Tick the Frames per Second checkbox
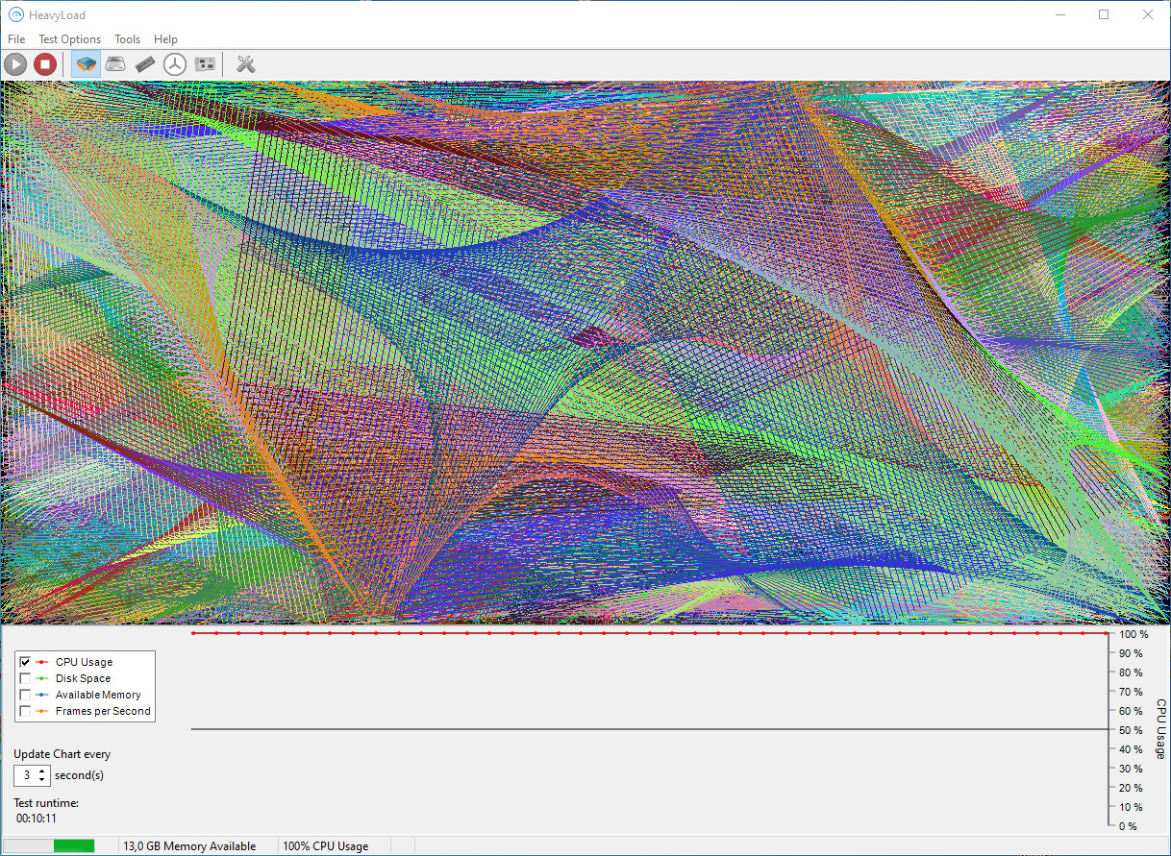 click(25, 711)
